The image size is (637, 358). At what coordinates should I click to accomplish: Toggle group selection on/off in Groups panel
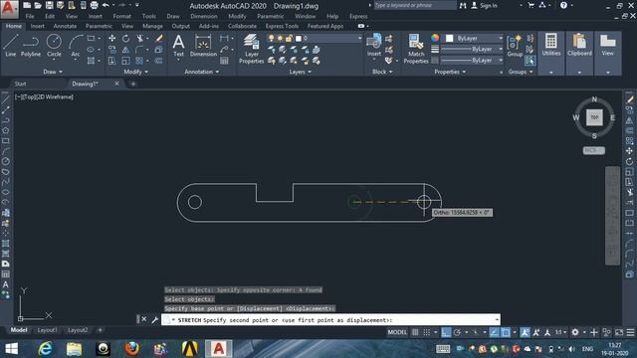[x=530, y=61]
